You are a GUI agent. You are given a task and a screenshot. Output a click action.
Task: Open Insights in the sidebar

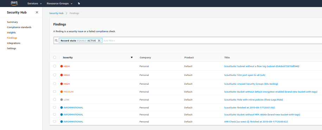pyautogui.click(x=11, y=33)
